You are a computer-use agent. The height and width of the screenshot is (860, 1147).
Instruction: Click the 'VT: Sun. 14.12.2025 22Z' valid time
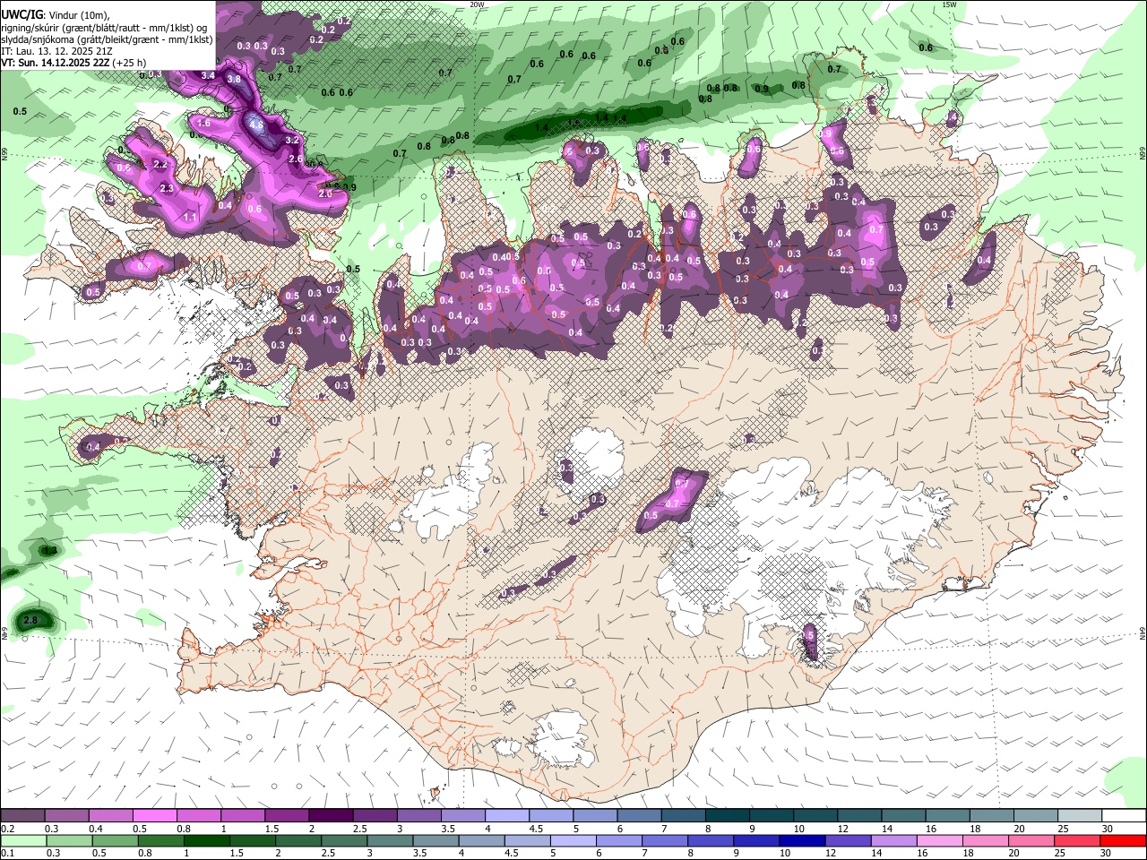[56, 63]
